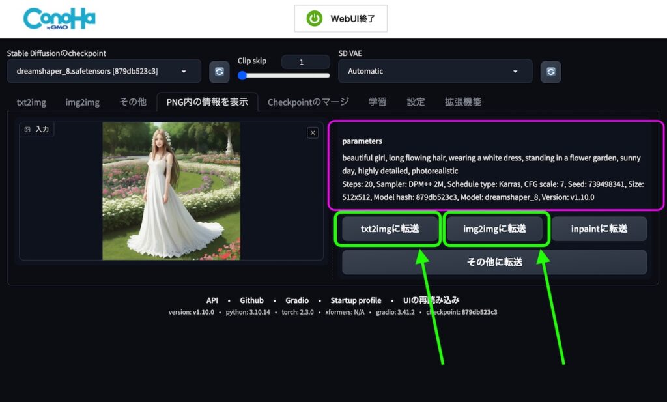Open the 拡張機能 tab
Image resolution: width=667 pixels, height=402 pixels.
click(463, 102)
